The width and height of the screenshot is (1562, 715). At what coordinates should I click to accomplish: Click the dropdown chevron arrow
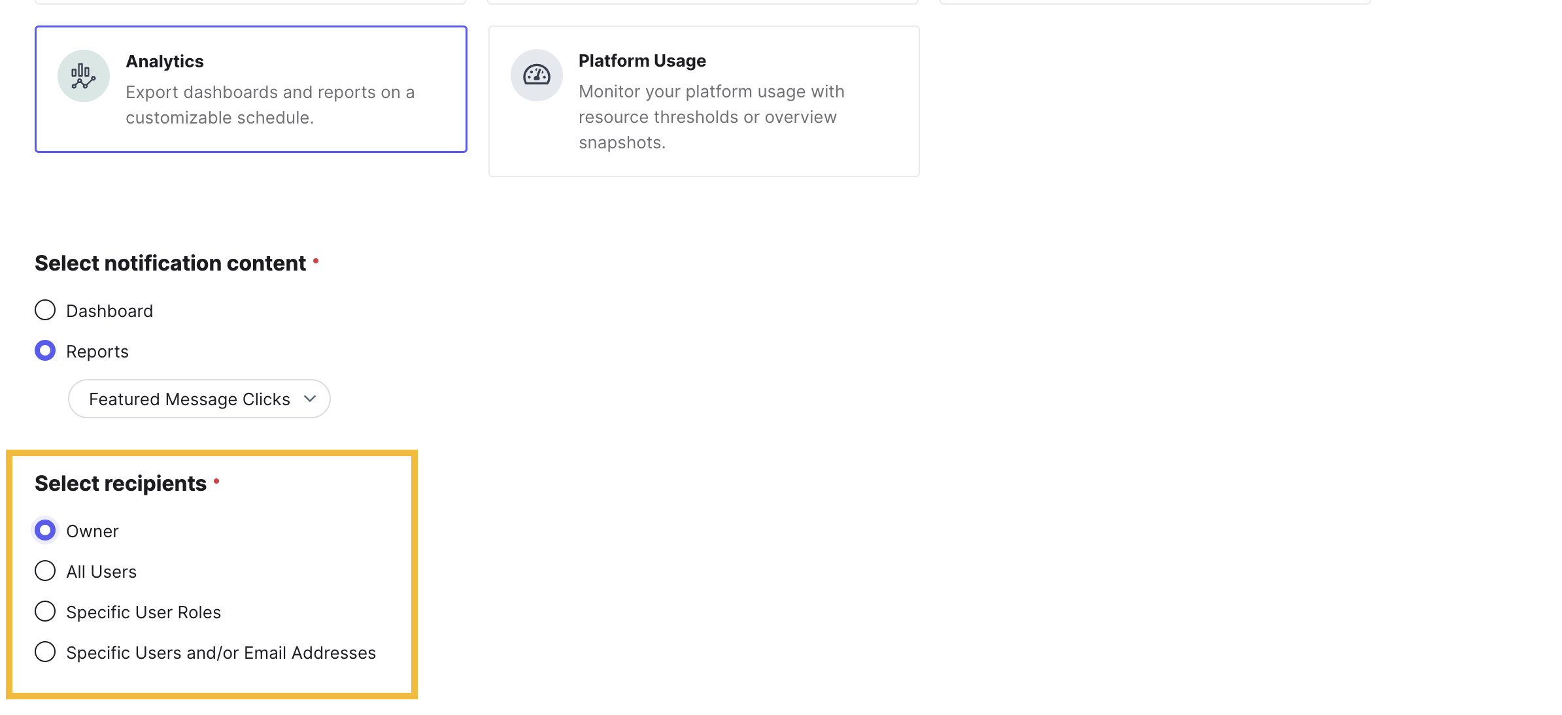pyautogui.click(x=310, y=399)
